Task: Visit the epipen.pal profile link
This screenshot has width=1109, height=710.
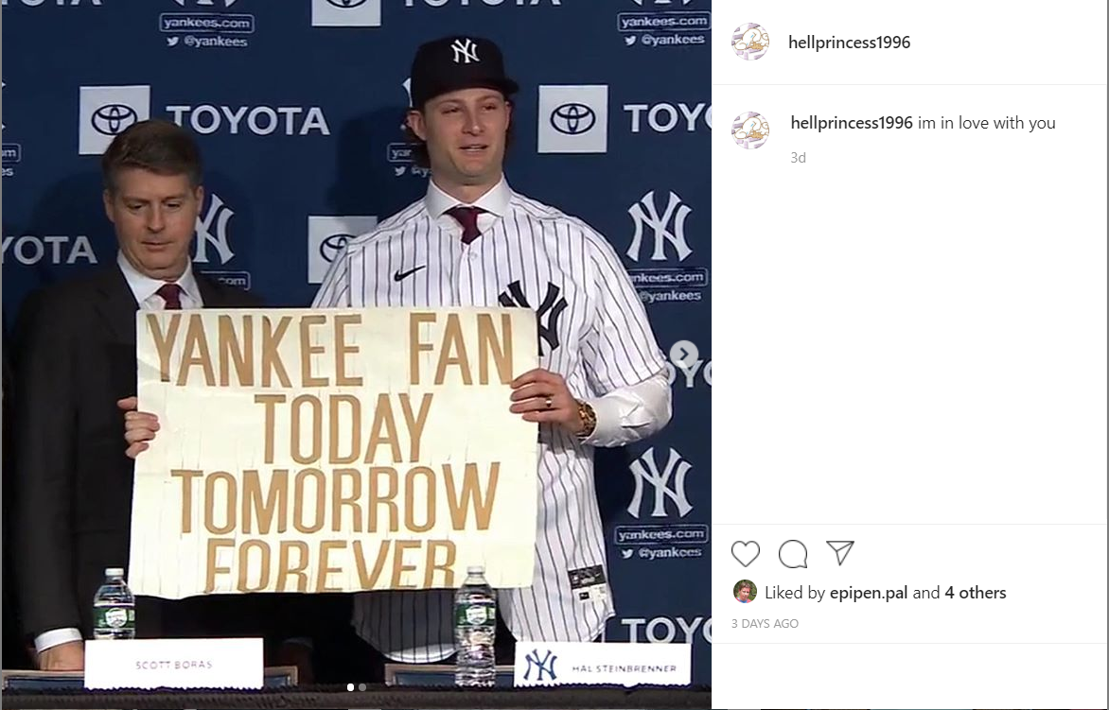Action: [869, 593]
